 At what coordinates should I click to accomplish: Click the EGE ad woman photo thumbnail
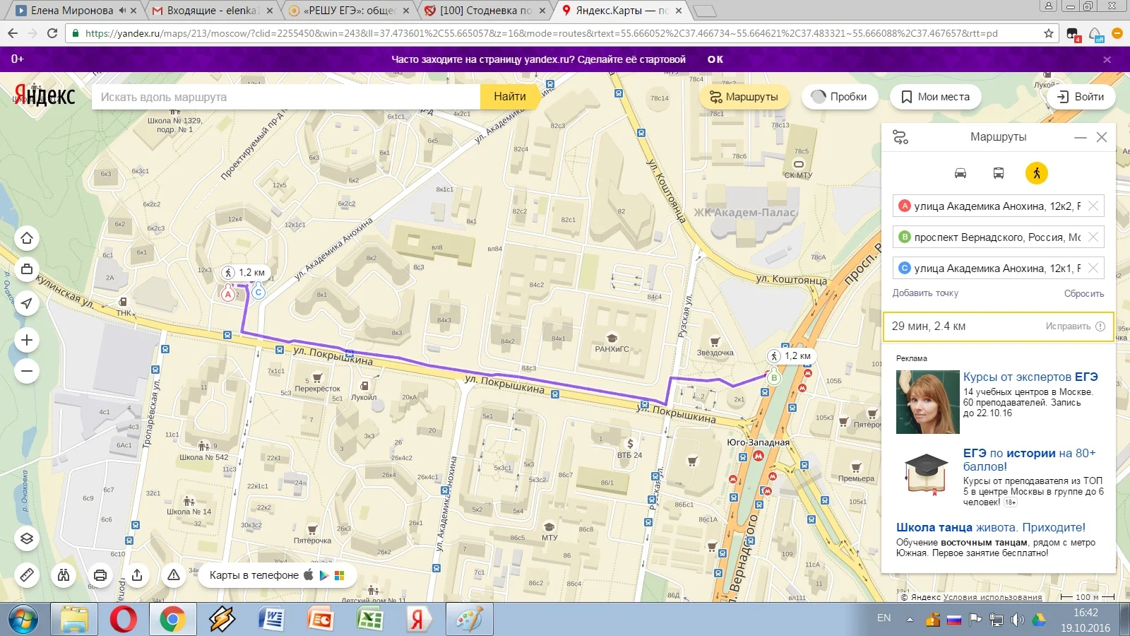tap(927, 402)
